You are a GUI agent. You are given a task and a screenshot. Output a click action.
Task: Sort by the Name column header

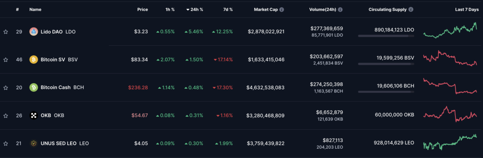[36, 10]
